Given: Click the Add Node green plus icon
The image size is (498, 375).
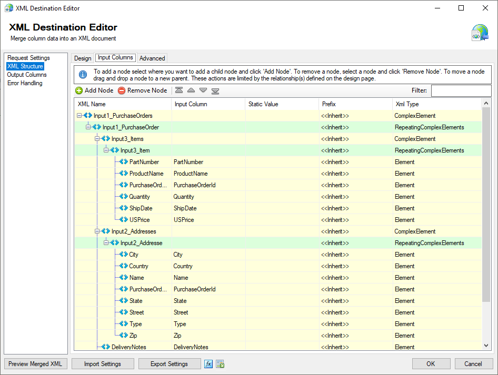Looking at the screenshot, I should click(x=79, y=90).
